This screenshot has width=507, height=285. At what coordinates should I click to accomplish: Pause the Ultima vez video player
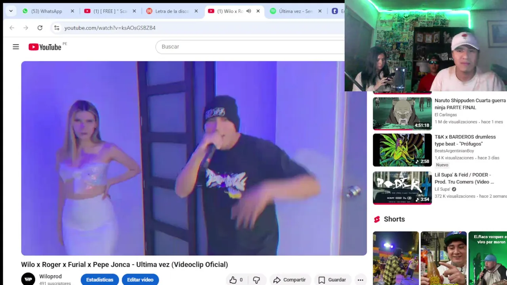pos(194,158)
